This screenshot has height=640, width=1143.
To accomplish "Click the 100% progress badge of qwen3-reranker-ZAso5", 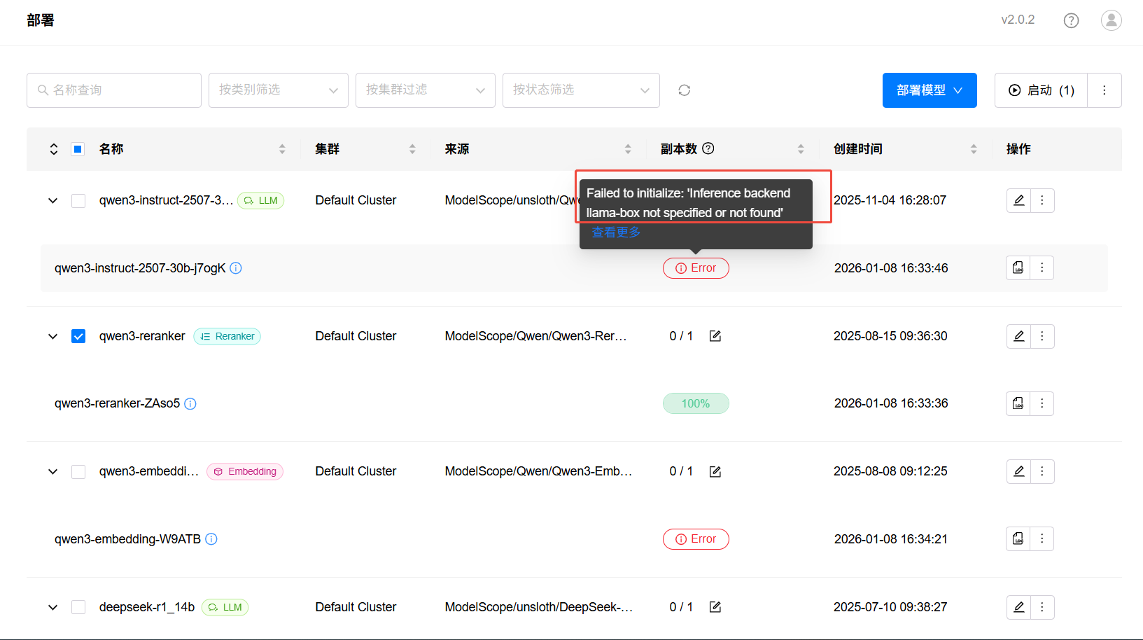I will click(x=696, y=403).
